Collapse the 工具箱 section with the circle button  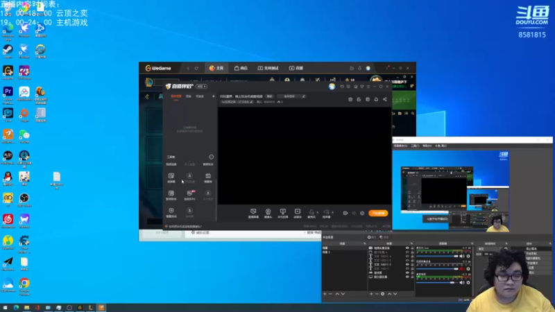pos(212,157)
